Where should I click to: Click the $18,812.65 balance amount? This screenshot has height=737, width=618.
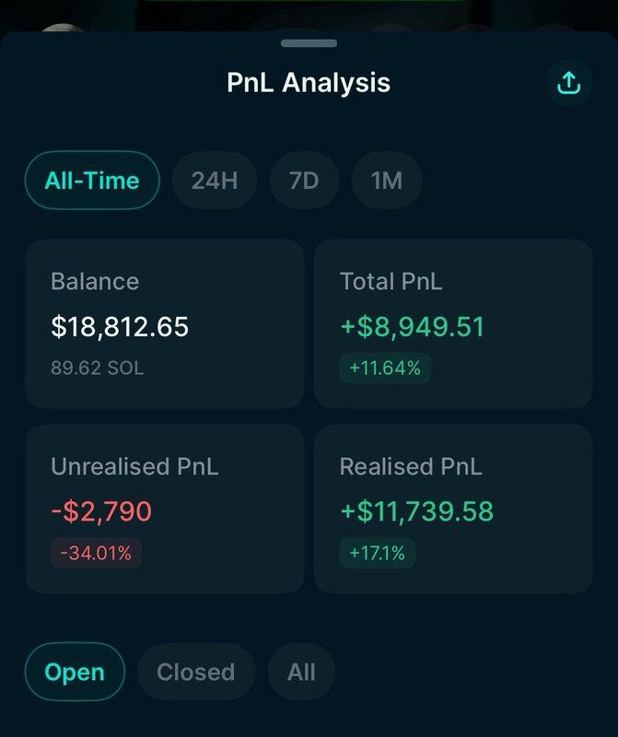tap(120, 327)
